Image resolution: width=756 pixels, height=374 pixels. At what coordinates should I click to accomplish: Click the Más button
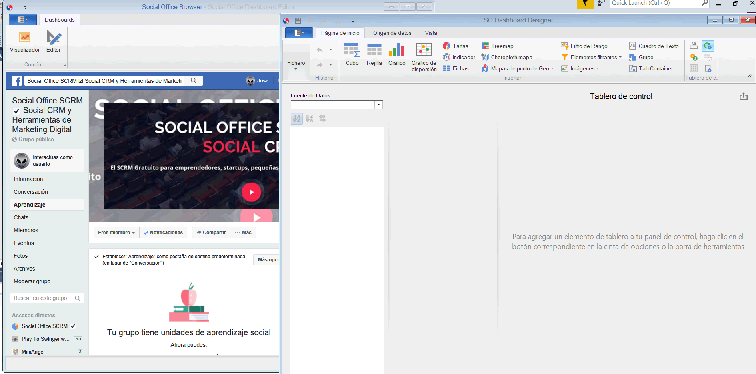[x=243, y=233]
